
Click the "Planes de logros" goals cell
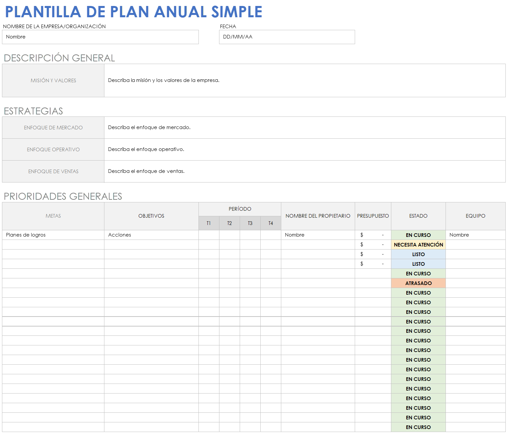tap(53, 235)
